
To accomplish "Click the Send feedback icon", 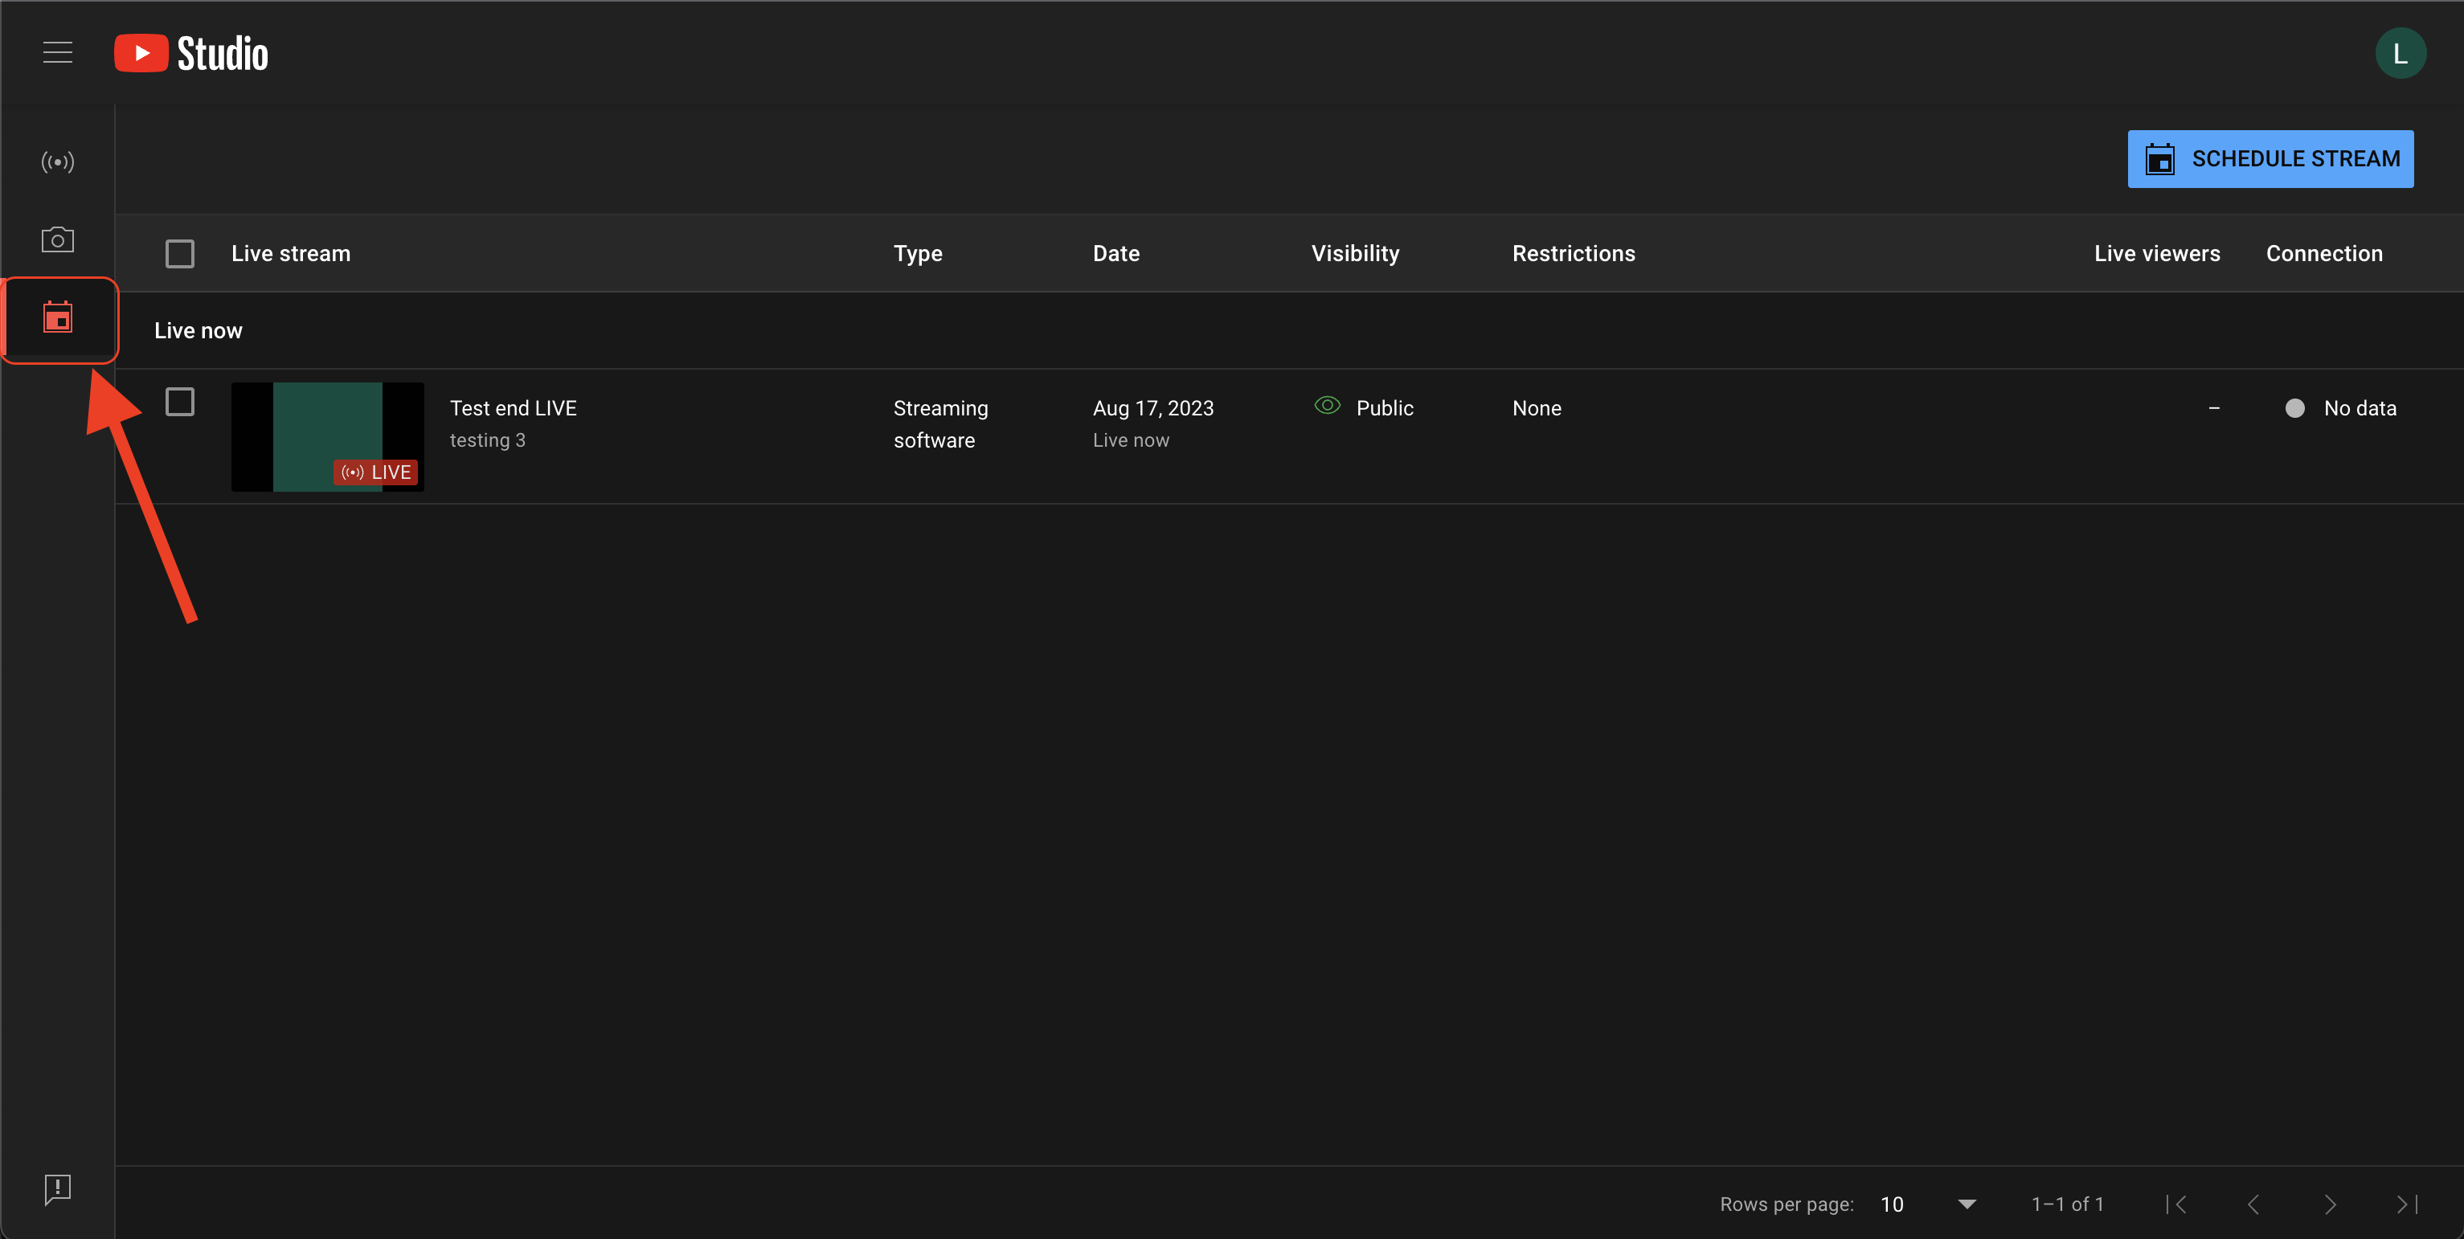I will (x=57, y=1188).
